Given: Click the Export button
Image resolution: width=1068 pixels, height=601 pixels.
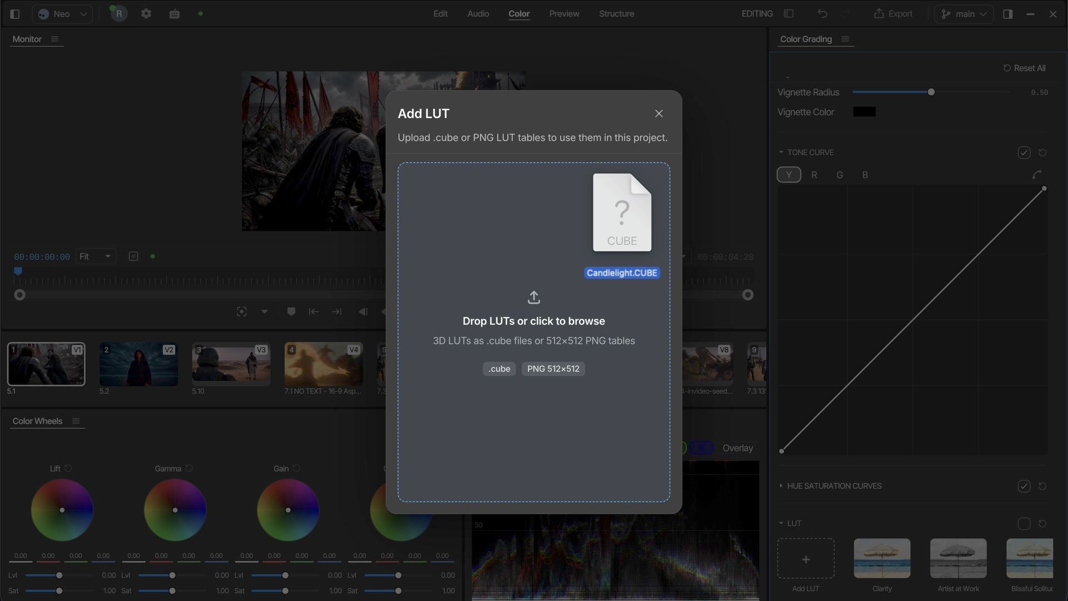Looking at the screenshot, I should click(x=893, y=14).
